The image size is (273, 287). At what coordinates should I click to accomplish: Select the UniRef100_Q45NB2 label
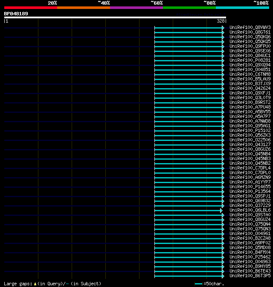point(250,163)
